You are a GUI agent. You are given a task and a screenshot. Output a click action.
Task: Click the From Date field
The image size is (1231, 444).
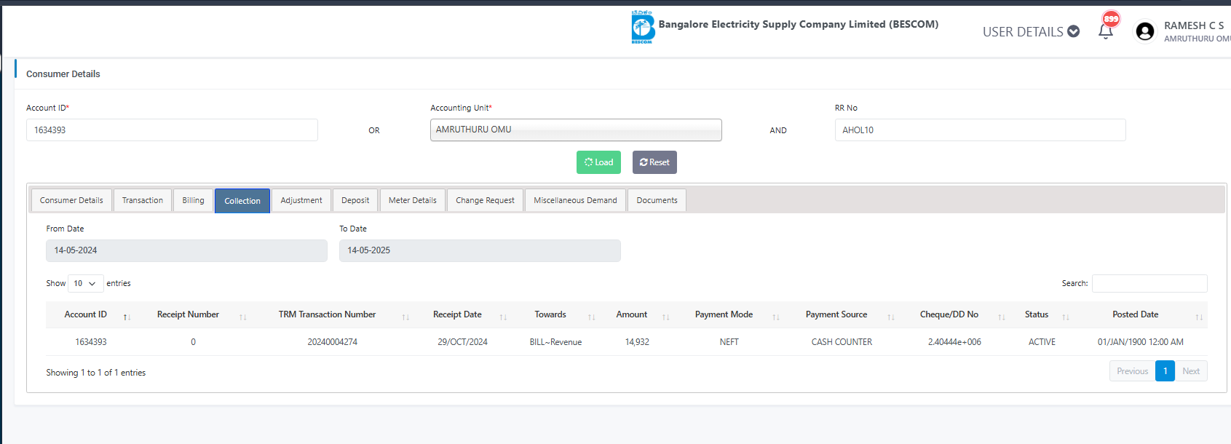coord(186,250)
